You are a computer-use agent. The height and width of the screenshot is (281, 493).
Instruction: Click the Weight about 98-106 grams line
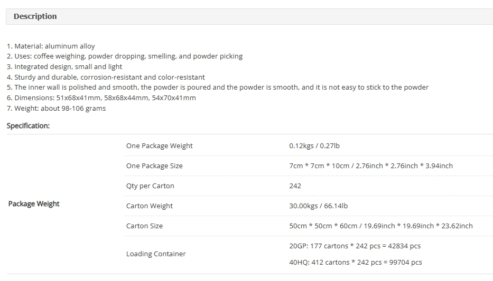[x=56, y=108]
